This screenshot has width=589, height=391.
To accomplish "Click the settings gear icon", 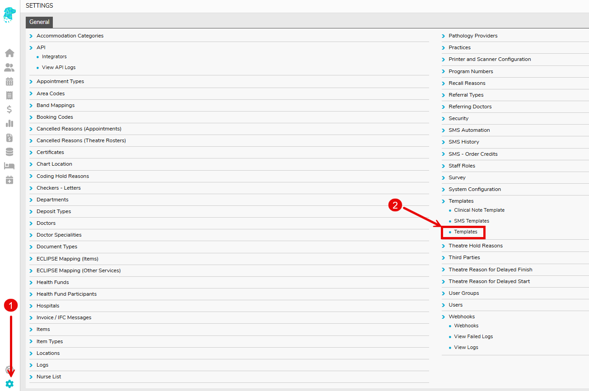I will (9, 384).
